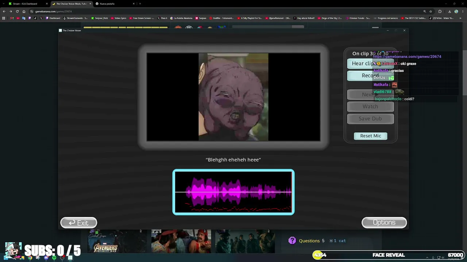Open the Questions section on the page
467x262 pixels.
pyautogui.click(x=309, y=241)
